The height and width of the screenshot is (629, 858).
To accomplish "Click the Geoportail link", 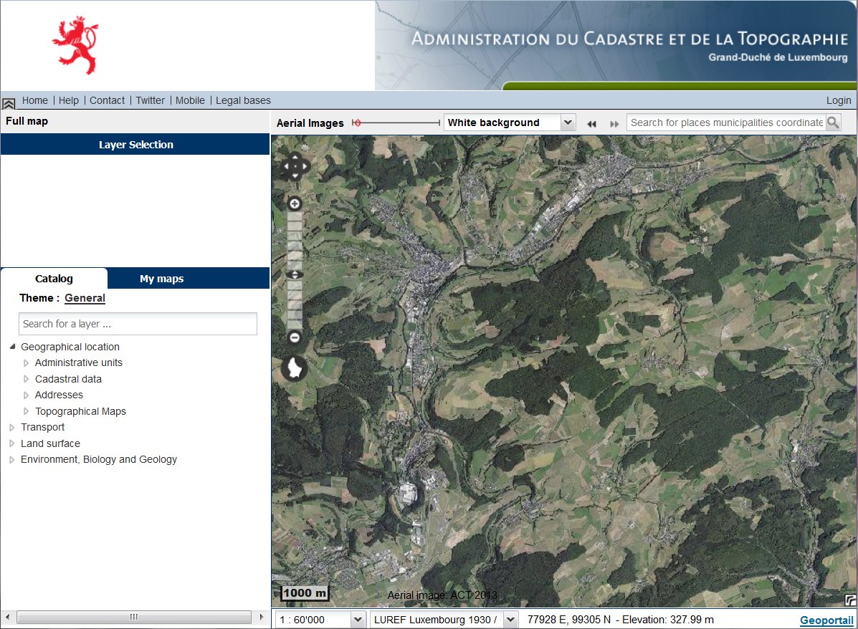I will [825, 620].
